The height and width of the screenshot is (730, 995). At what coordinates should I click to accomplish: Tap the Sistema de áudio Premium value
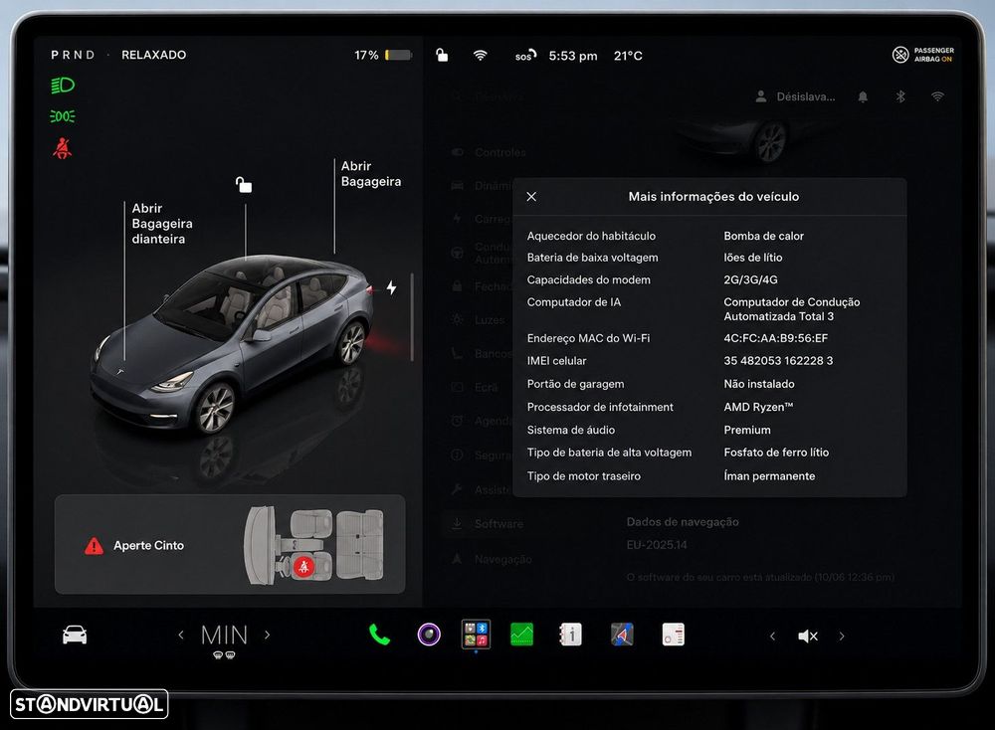[x=747, y=430]
